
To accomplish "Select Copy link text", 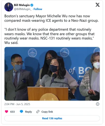I will pyautogui.click(x=47, y=112).
